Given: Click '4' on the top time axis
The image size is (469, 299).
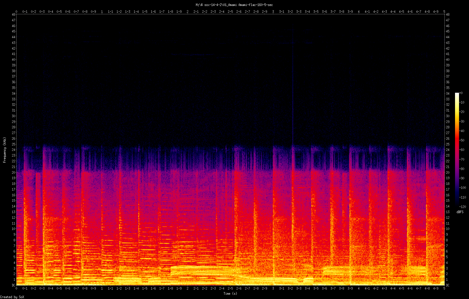Looking at the screenshot, I should [x=359, y=12].
